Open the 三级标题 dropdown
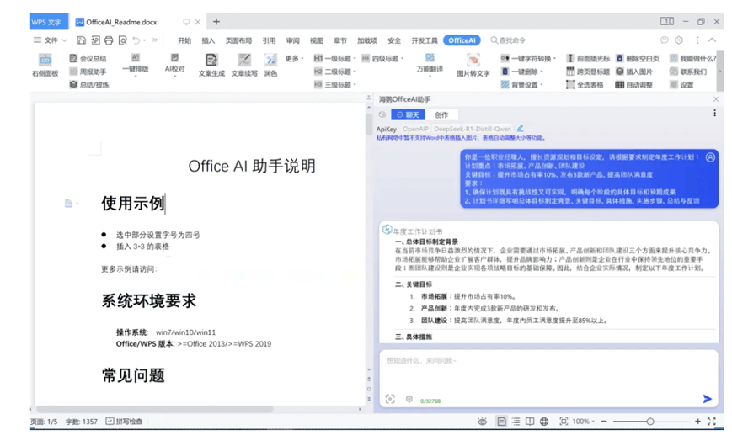Viewport: 732px width, 446px height. 355,85
